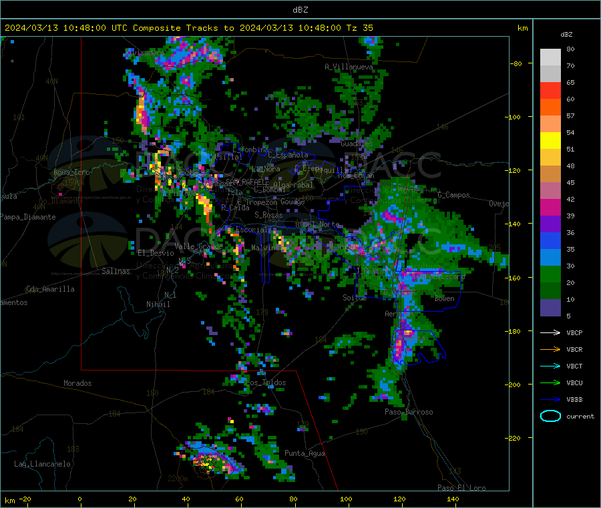This screenshot has height=508, width=601.
Task: Pick the yellow 51–54 dBZ legend swatch
Action: pyautogui.click(x=550, y=141)
